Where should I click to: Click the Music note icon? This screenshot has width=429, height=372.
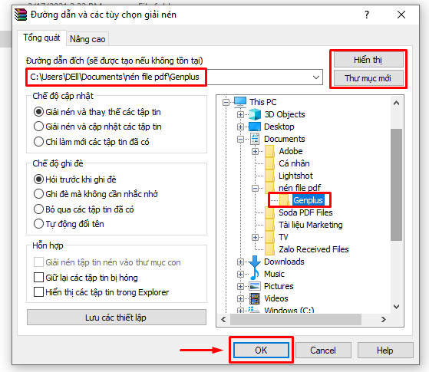click(x=255, y=274)
